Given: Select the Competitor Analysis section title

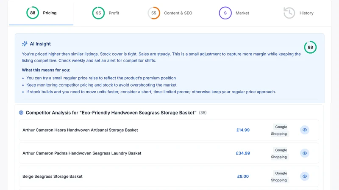Looking at the screenshot, I should click(111, 113).
